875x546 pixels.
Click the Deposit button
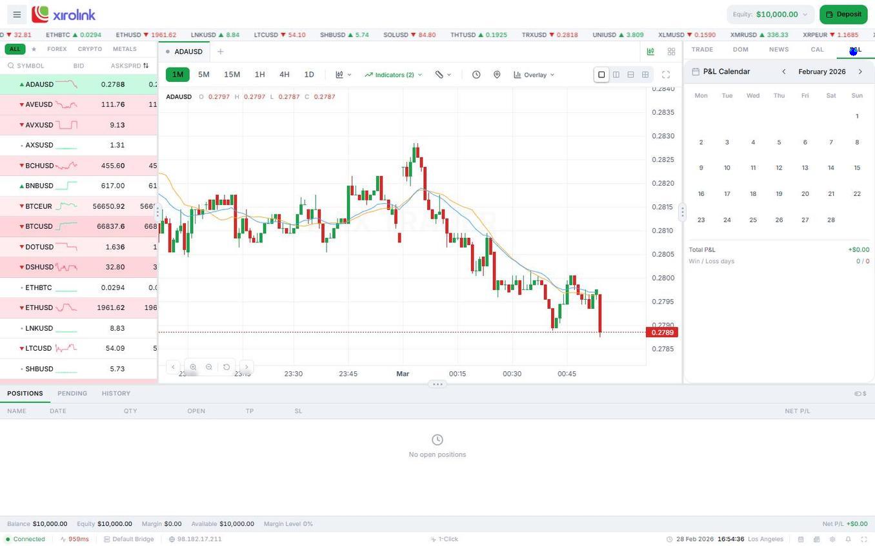pos(843,14)
